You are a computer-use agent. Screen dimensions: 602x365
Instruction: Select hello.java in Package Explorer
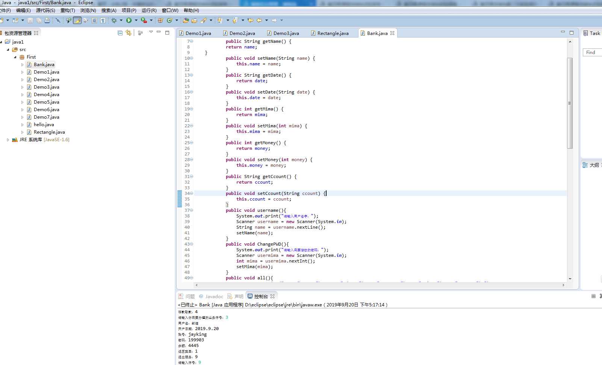[44, 125]
